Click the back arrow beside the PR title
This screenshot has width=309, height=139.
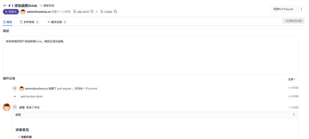(x=5, y=6)
